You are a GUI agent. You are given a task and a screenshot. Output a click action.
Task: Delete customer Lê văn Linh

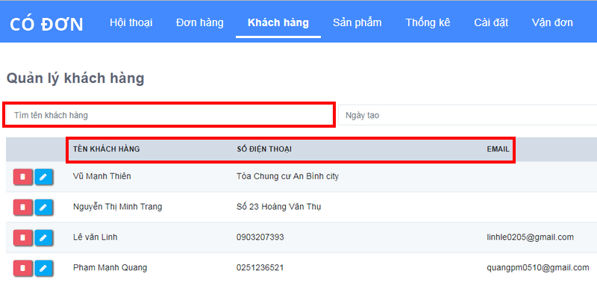[23, 237]
